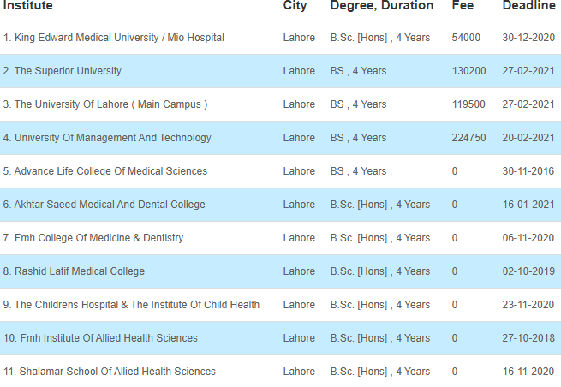Click deadline in The Superior University row

point(528,71)
